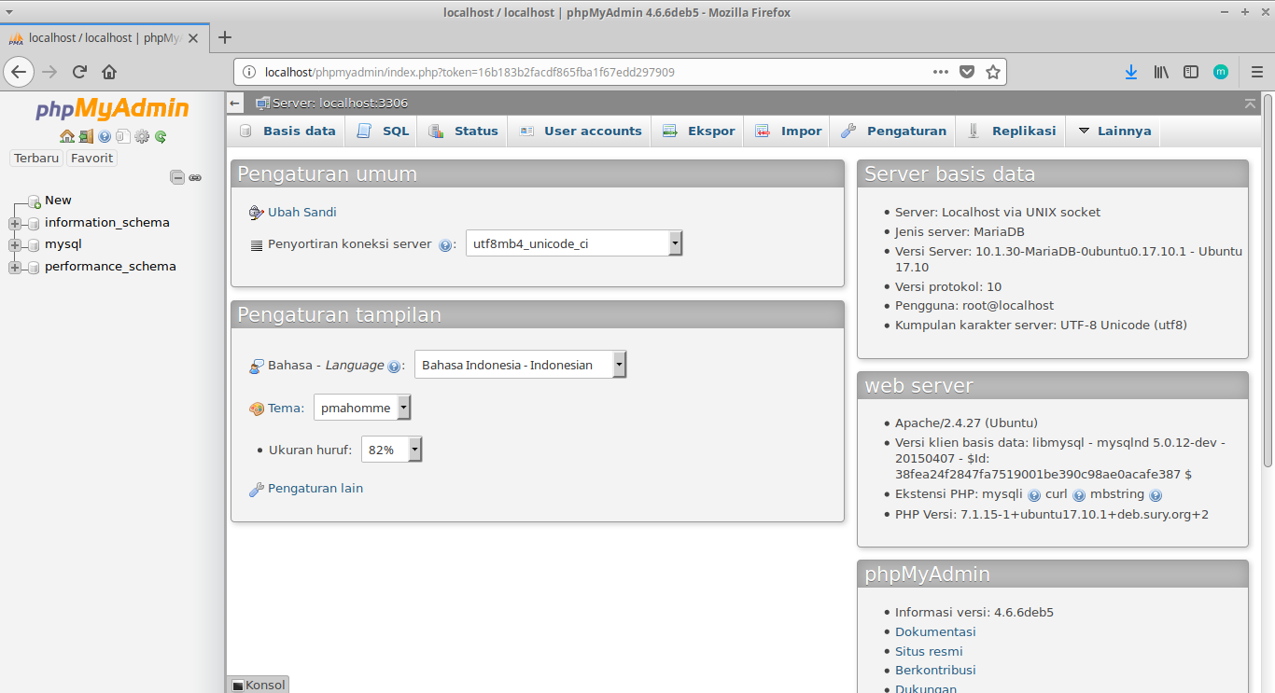Open the User accounts tab
The width and height of the screenshot is (1275, 693).
(592, 131)
